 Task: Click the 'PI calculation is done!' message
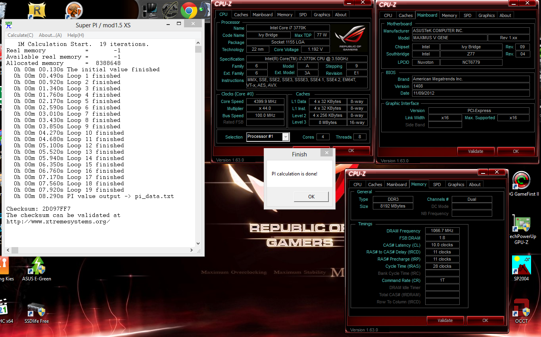(294, 174)
